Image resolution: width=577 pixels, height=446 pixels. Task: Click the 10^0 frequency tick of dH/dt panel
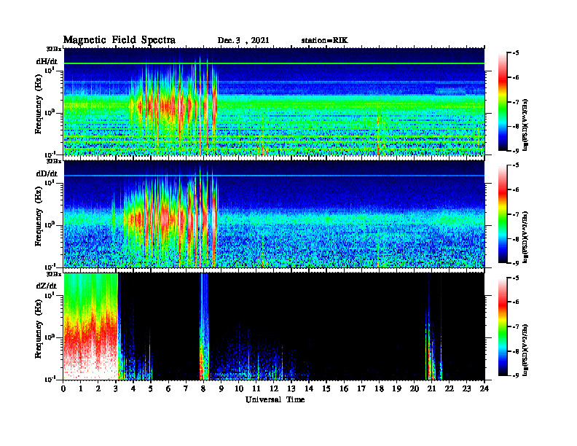pos(50,112)
